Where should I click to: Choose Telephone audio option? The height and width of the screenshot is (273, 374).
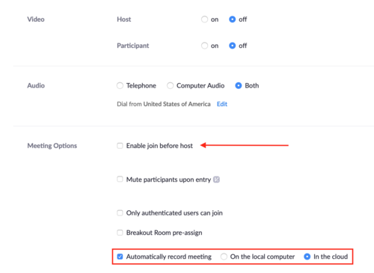click(x=120, y=85)
